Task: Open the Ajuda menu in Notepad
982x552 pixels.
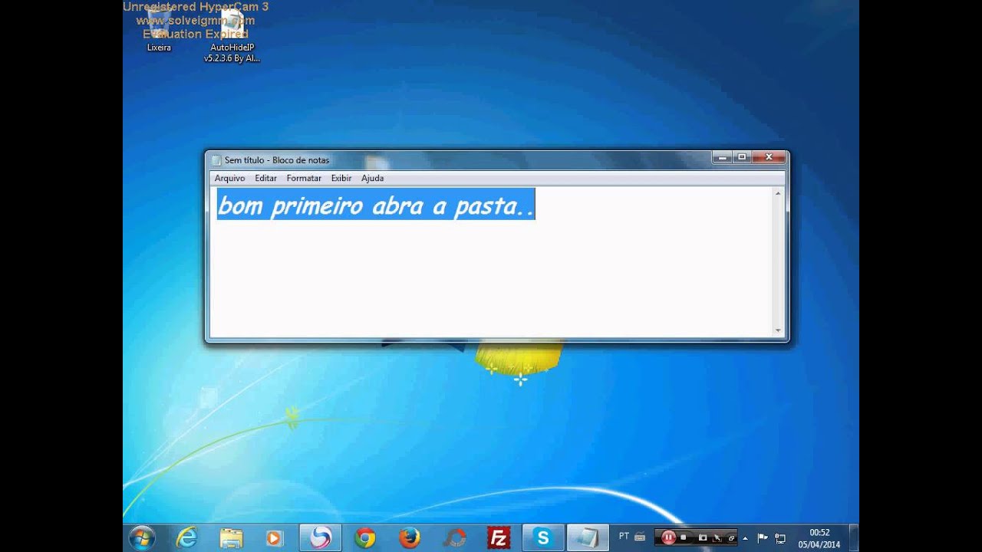Action: [x=372, y=178]
